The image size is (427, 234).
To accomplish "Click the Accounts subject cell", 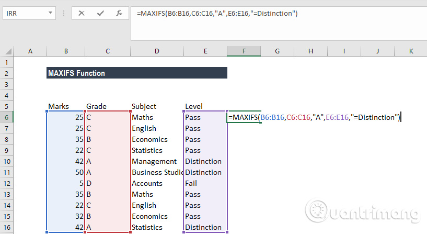I will point(157,183).
